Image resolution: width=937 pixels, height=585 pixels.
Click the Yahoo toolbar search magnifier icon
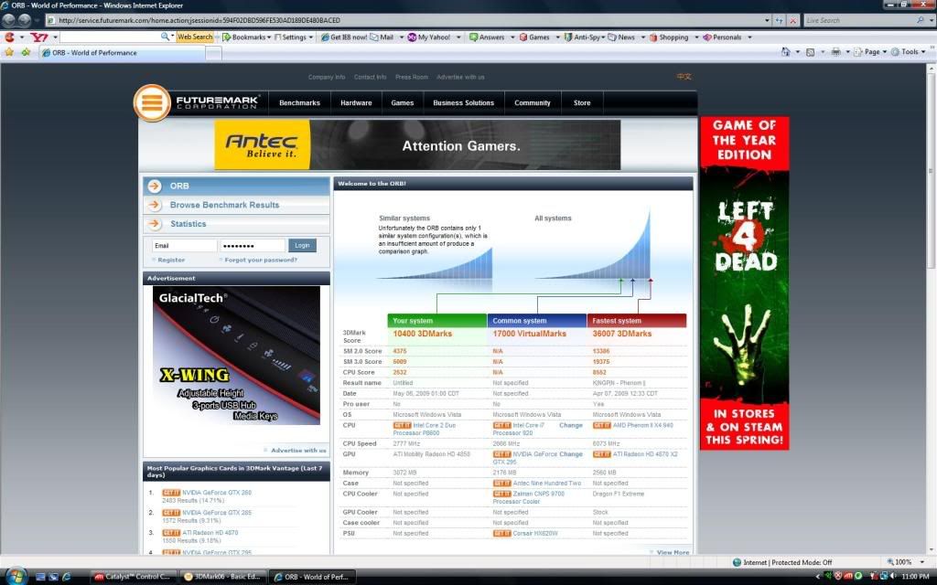tap(166, 37)
